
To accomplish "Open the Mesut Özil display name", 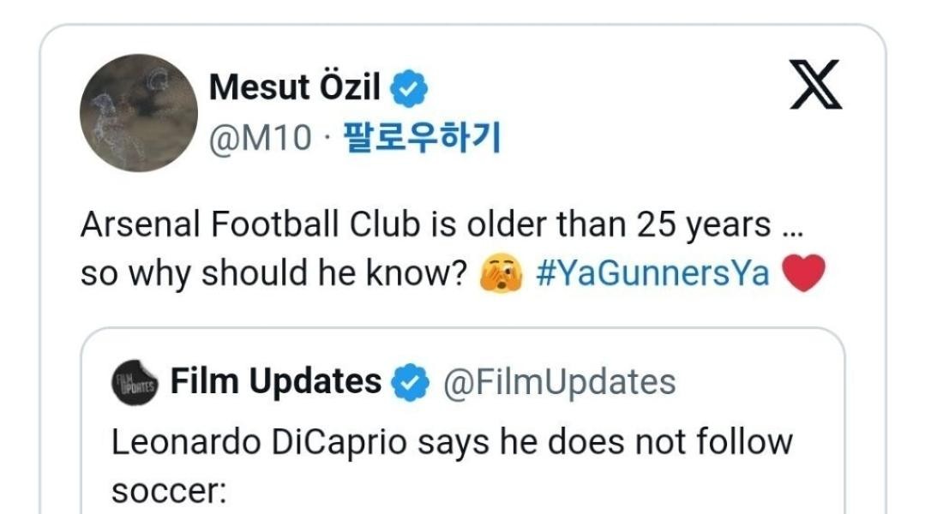I will [294, 87].
